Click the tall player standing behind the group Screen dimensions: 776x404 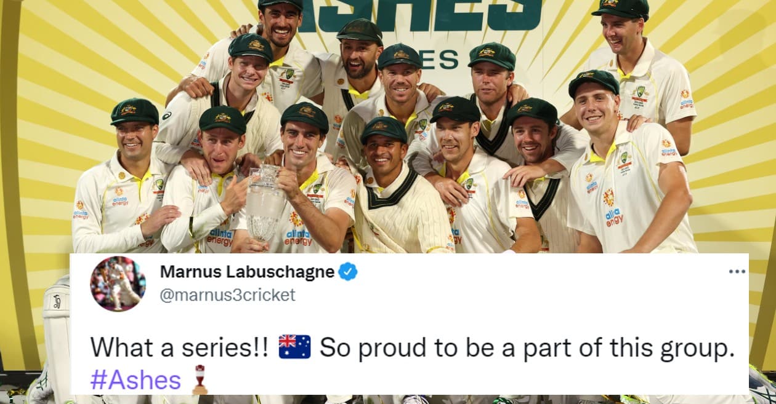point(641,74)
